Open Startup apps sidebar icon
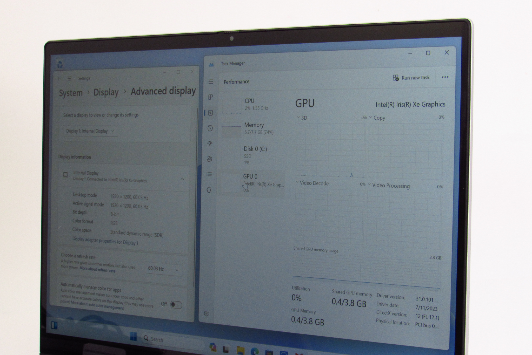This screenshot has height=355, width=532. 210,143
